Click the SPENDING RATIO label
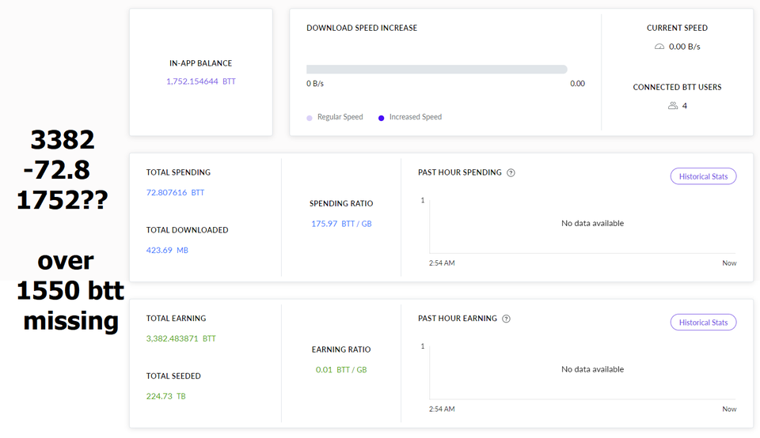This screenshot has height=438, width=760. coord(341,204)
